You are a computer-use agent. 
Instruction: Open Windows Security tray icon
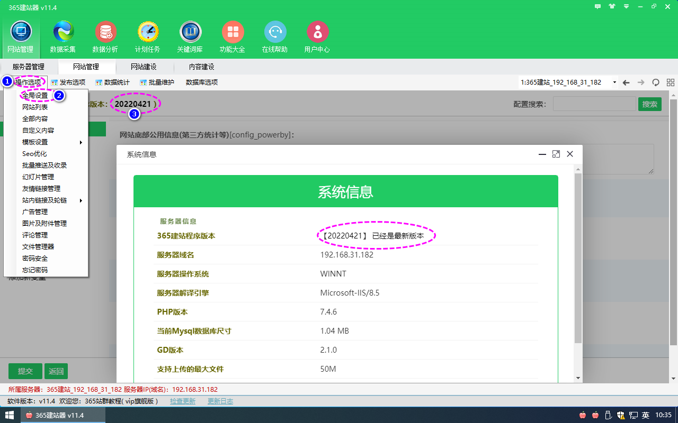coord(621,415)
